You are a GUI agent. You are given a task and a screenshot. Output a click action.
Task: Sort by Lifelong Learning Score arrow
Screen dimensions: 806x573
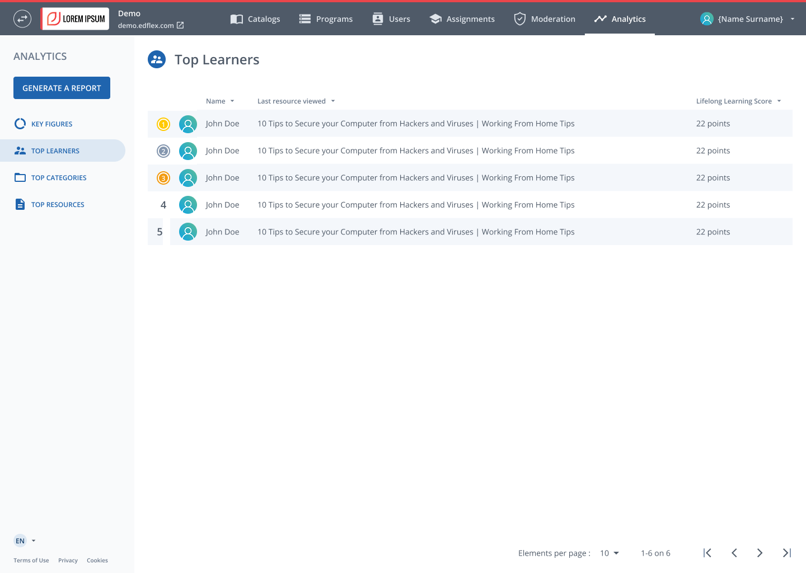[779, 101]
